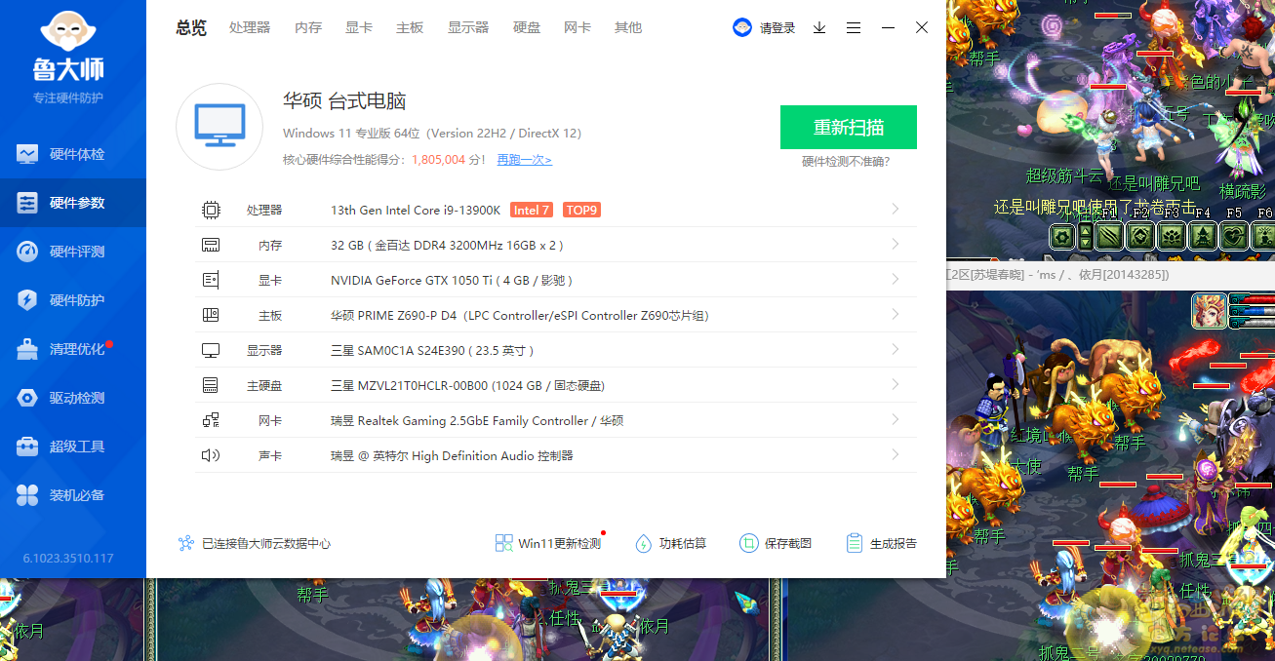
Task: Click the 生成报告 document icon
Action: (855, 543)
